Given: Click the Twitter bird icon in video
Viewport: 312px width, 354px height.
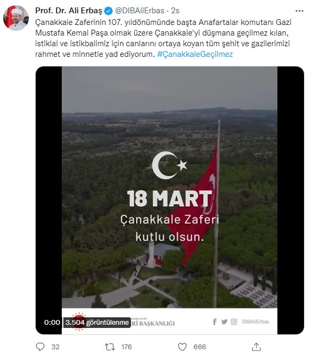Looking at the screenshot, I should click(x=224, y=322).
